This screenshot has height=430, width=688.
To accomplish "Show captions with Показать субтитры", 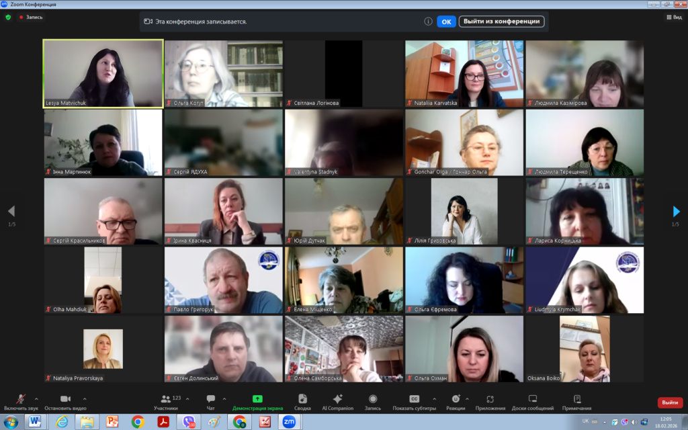I will [415, 399].
